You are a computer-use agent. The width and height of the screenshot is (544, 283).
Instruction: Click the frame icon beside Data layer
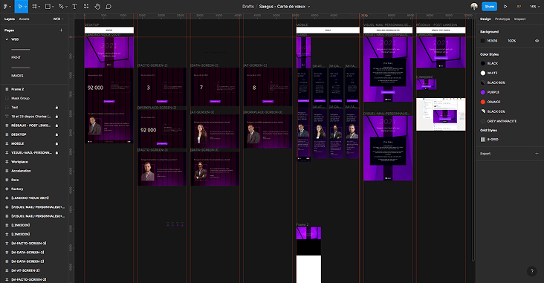[7, 180]
